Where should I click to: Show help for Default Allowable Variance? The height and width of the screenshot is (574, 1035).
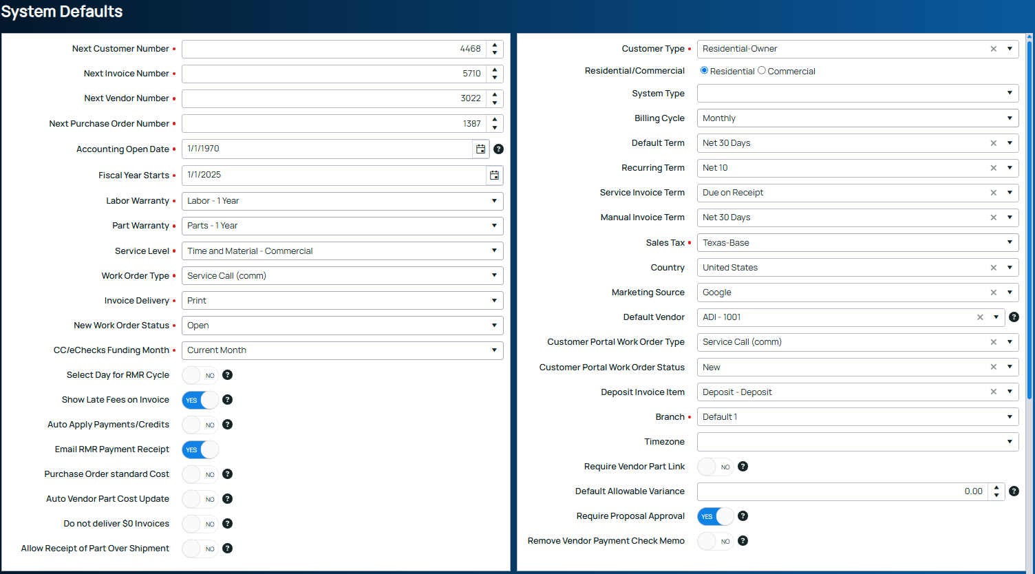pyautogui.click(x=1014, y=491)
